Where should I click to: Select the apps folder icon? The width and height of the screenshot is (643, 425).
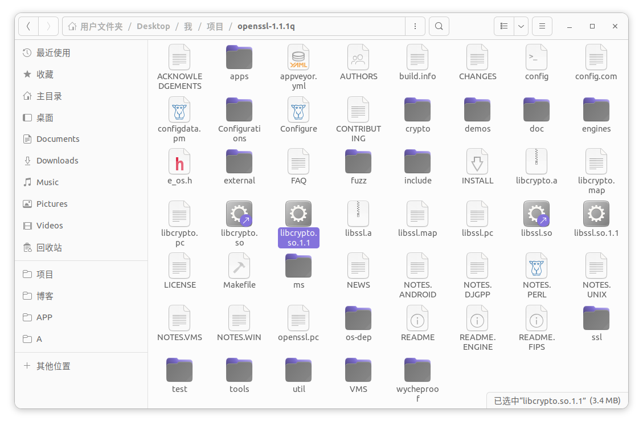(x=239, y=58)
